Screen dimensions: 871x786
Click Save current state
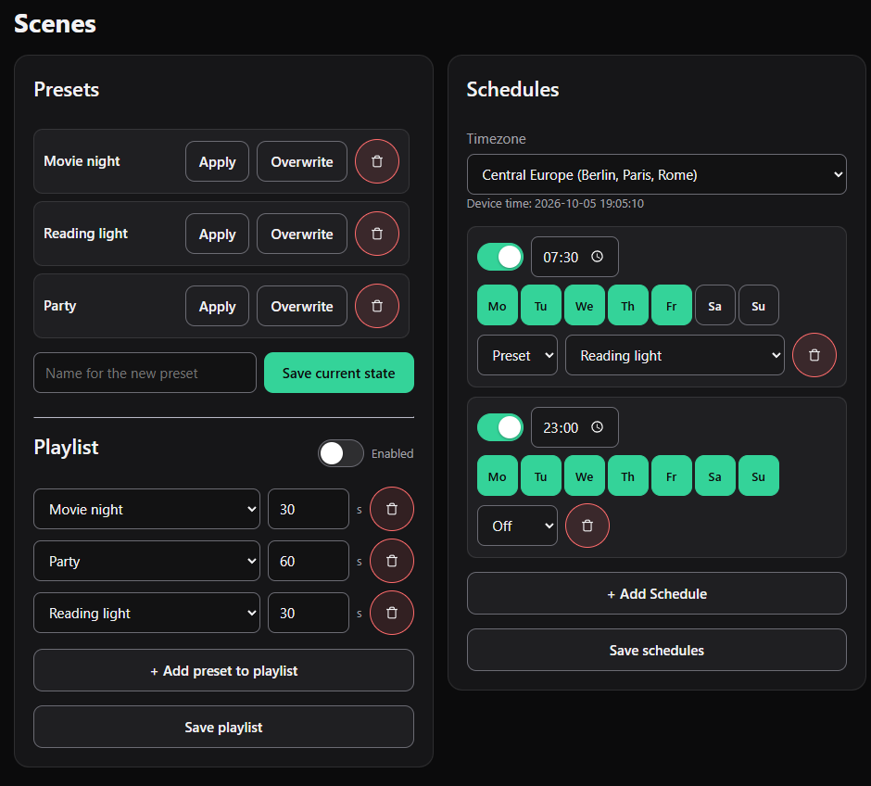click(339, 373)
